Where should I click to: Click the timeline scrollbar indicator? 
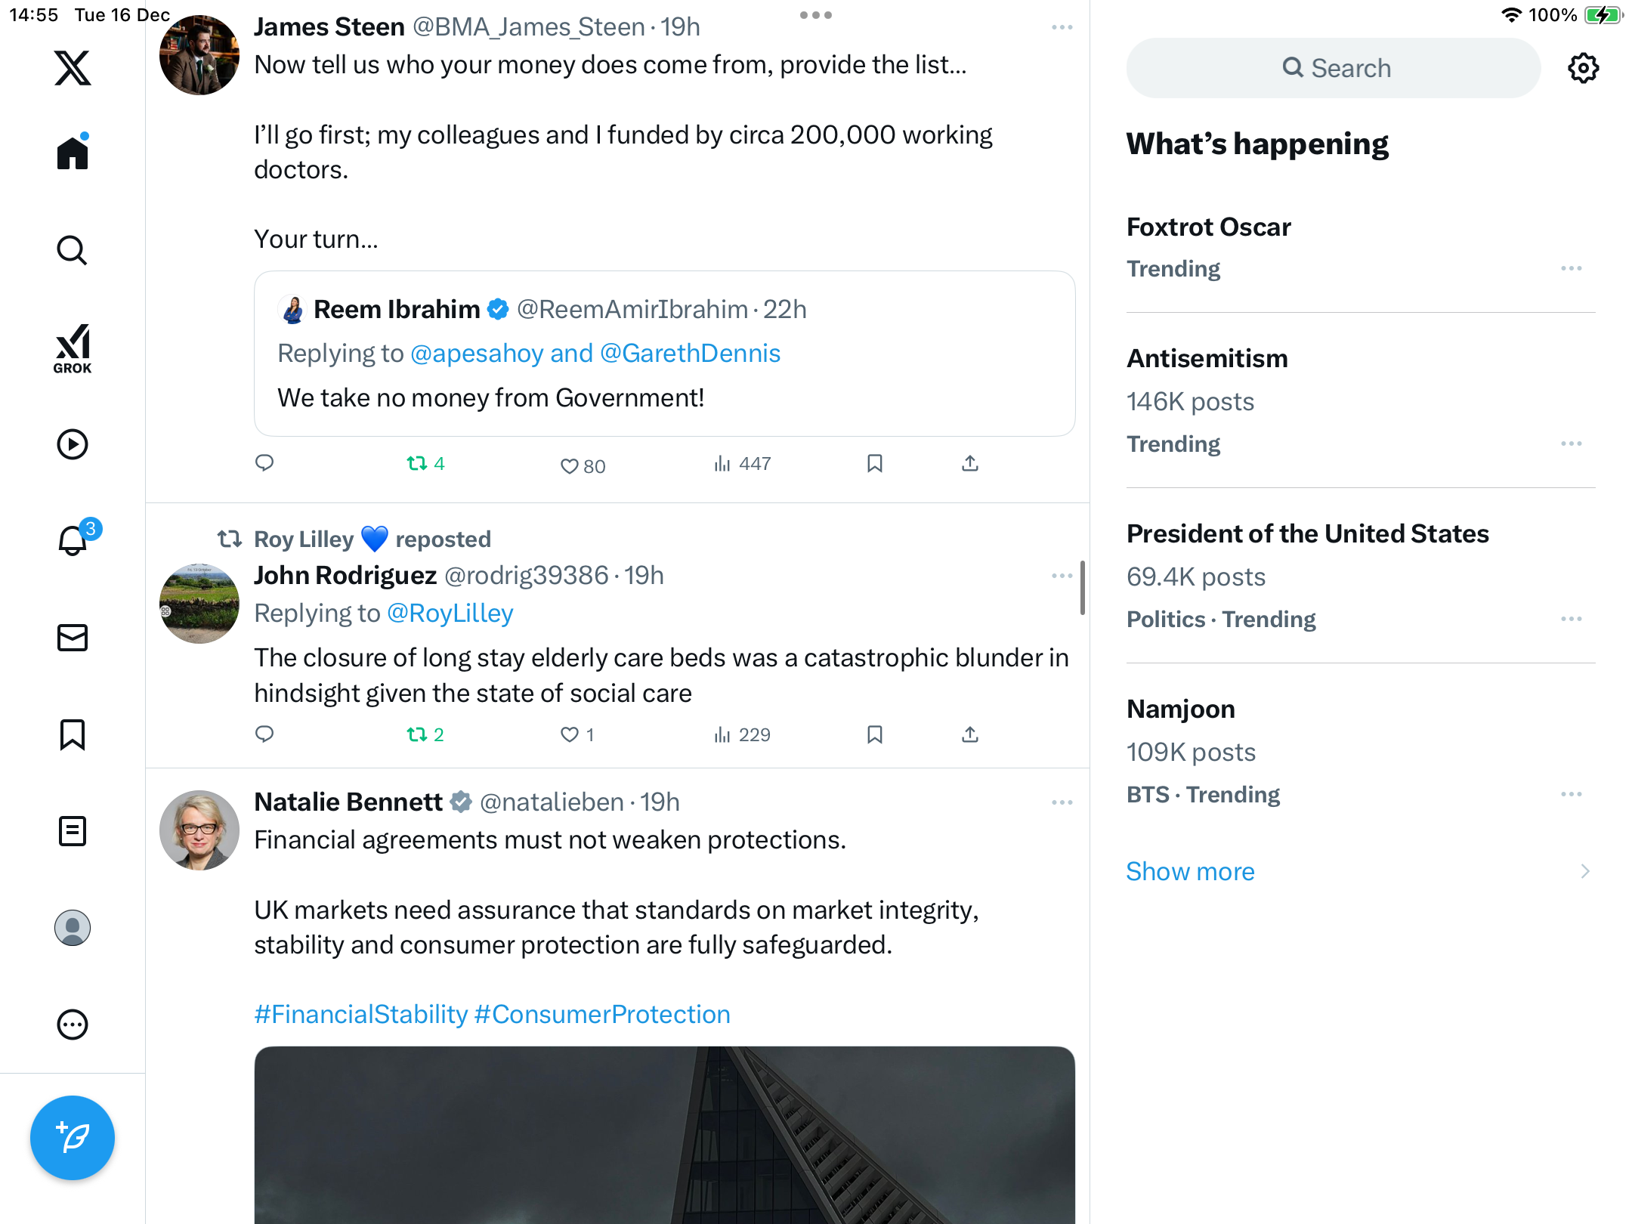click(1082, 587)
